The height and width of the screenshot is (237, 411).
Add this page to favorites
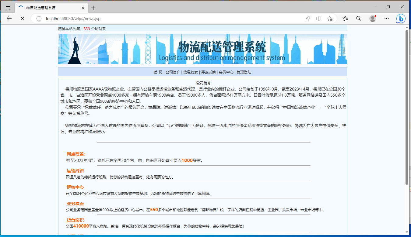[330, 19]
